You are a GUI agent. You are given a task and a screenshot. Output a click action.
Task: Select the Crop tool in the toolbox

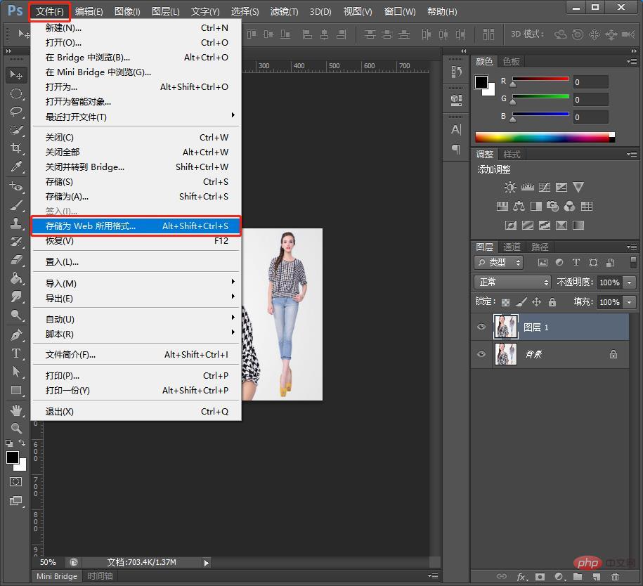(15, 148)
